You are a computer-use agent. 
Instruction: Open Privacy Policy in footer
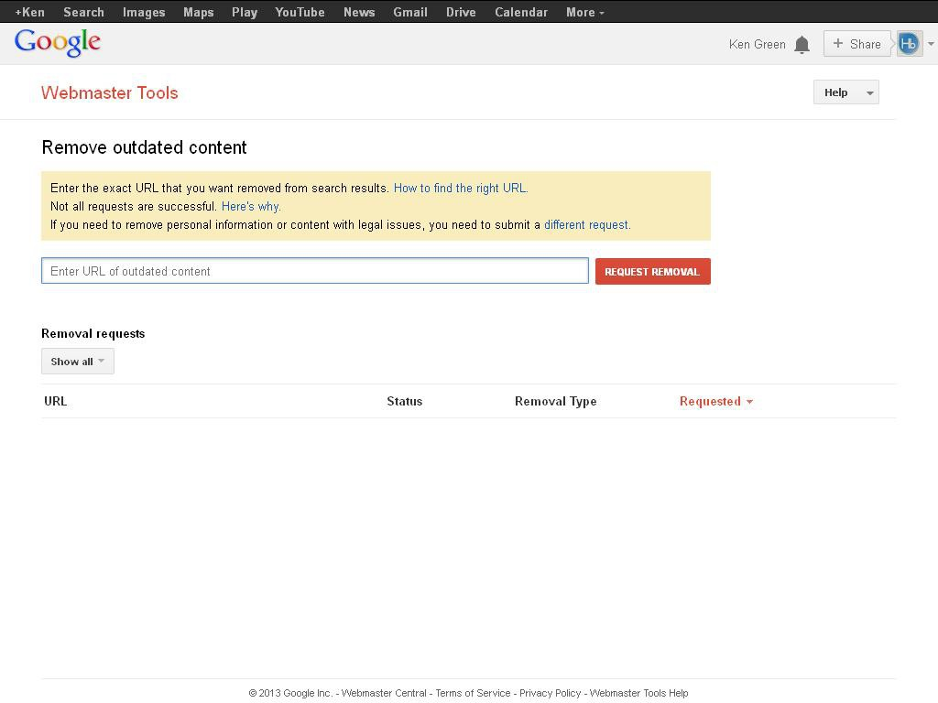point(550,693)
